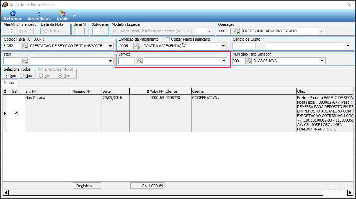Select NM a Autorizar Sim radio

41,75
